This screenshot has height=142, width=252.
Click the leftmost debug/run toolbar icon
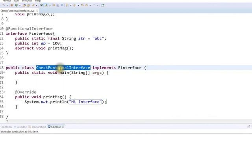point(4,5)
